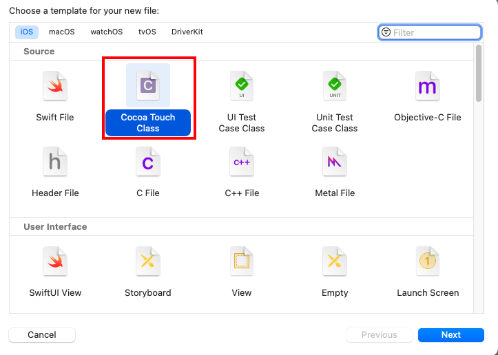This screenshot has width=498, height=355.
Task: Choose the Metal File template icon
Action: tap(335, 162)
